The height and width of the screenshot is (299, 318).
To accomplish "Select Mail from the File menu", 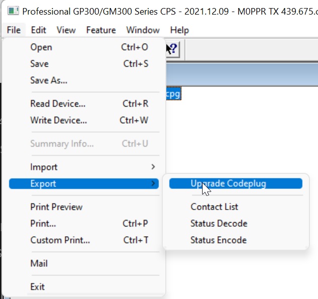I will click(84, 263).
